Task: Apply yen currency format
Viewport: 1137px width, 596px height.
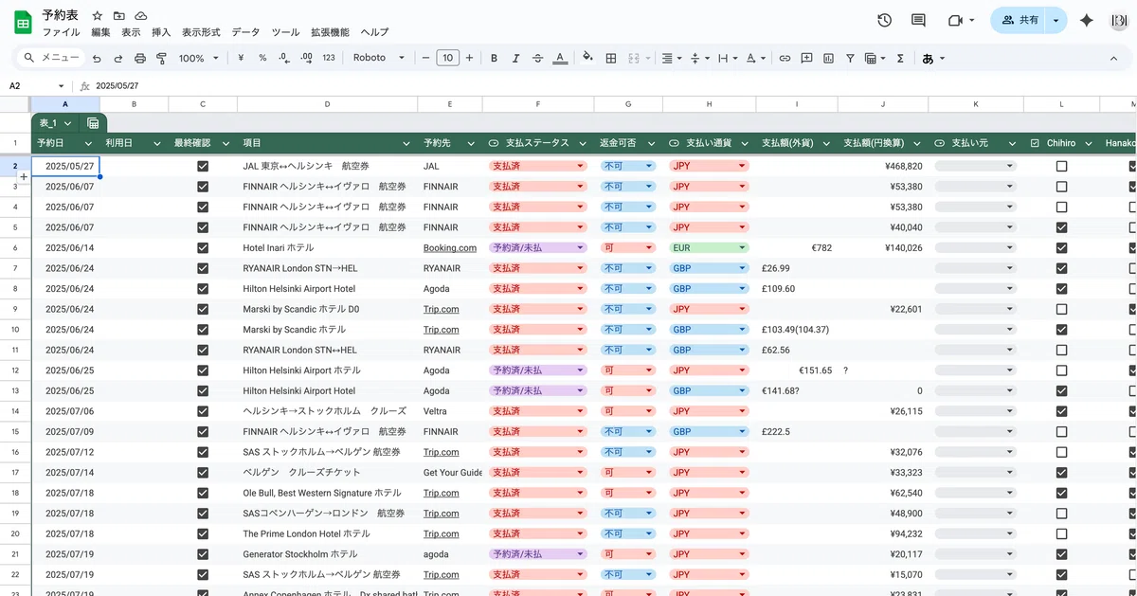Action: click(x=241, y=58)
